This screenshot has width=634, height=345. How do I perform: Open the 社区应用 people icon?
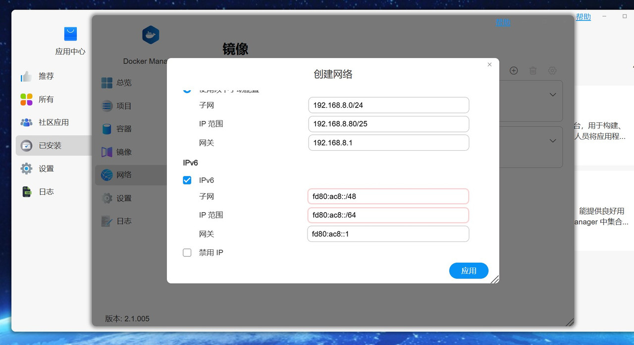tap(26, 122)
